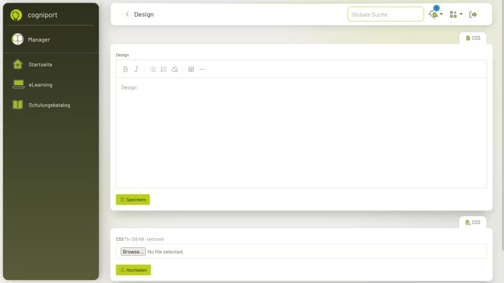Click the Speichern button

[133, 199]
